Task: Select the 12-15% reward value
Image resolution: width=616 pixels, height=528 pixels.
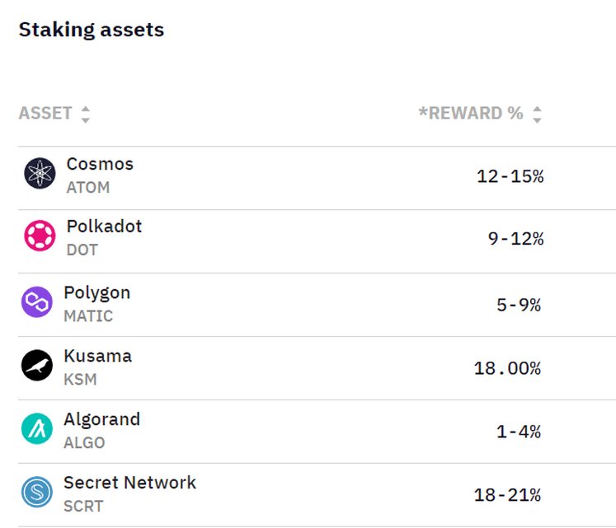Action: [x=510, y=176]
